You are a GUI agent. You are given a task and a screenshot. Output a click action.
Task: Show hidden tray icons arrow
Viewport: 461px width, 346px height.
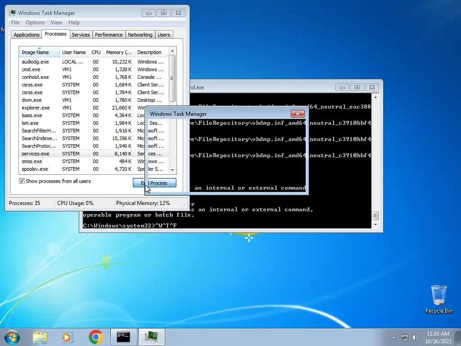[393, 337]
